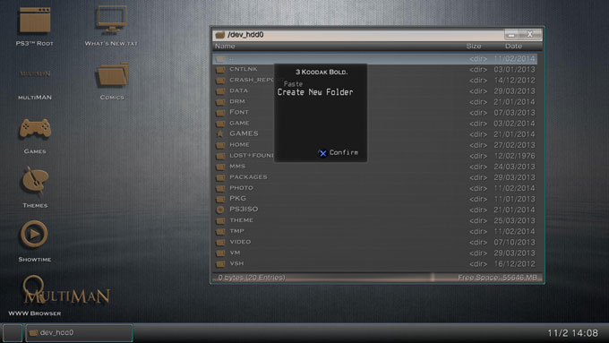Open the PS3 Root desktop icon
609x343 pixels.
[x=35, y=21]
